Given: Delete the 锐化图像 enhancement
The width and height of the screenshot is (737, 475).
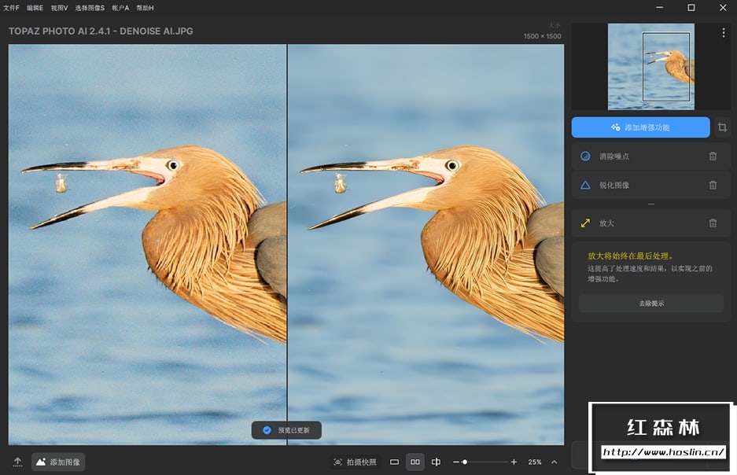Looking at the screenshot, I should pyautogui.click(x=713, y=186).
